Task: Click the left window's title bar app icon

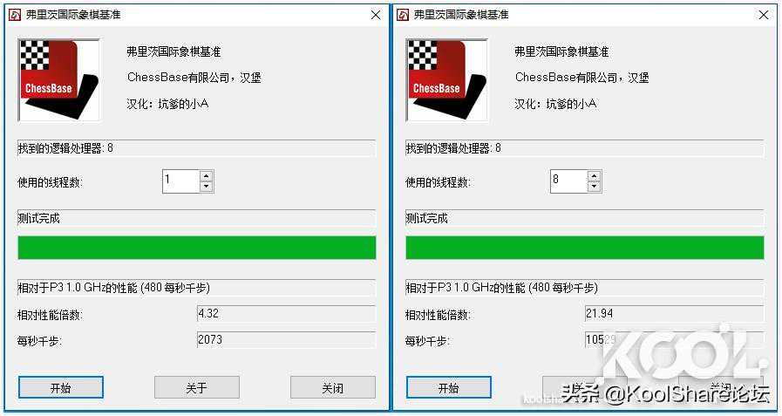Action: coord(15,15)
